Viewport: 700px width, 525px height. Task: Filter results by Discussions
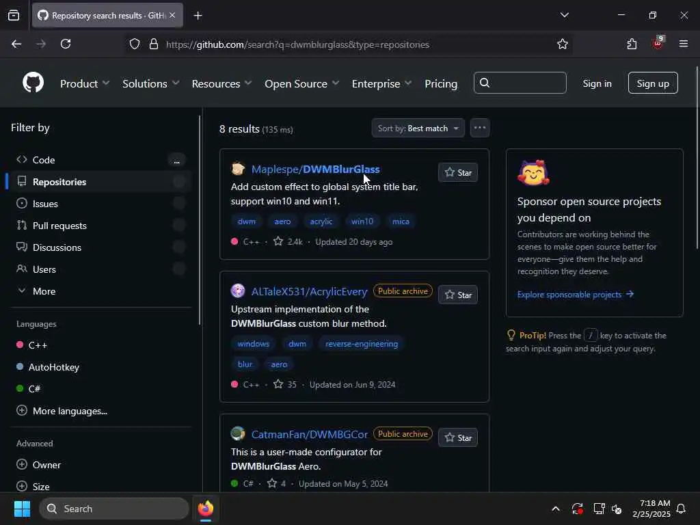coord(100,247)
